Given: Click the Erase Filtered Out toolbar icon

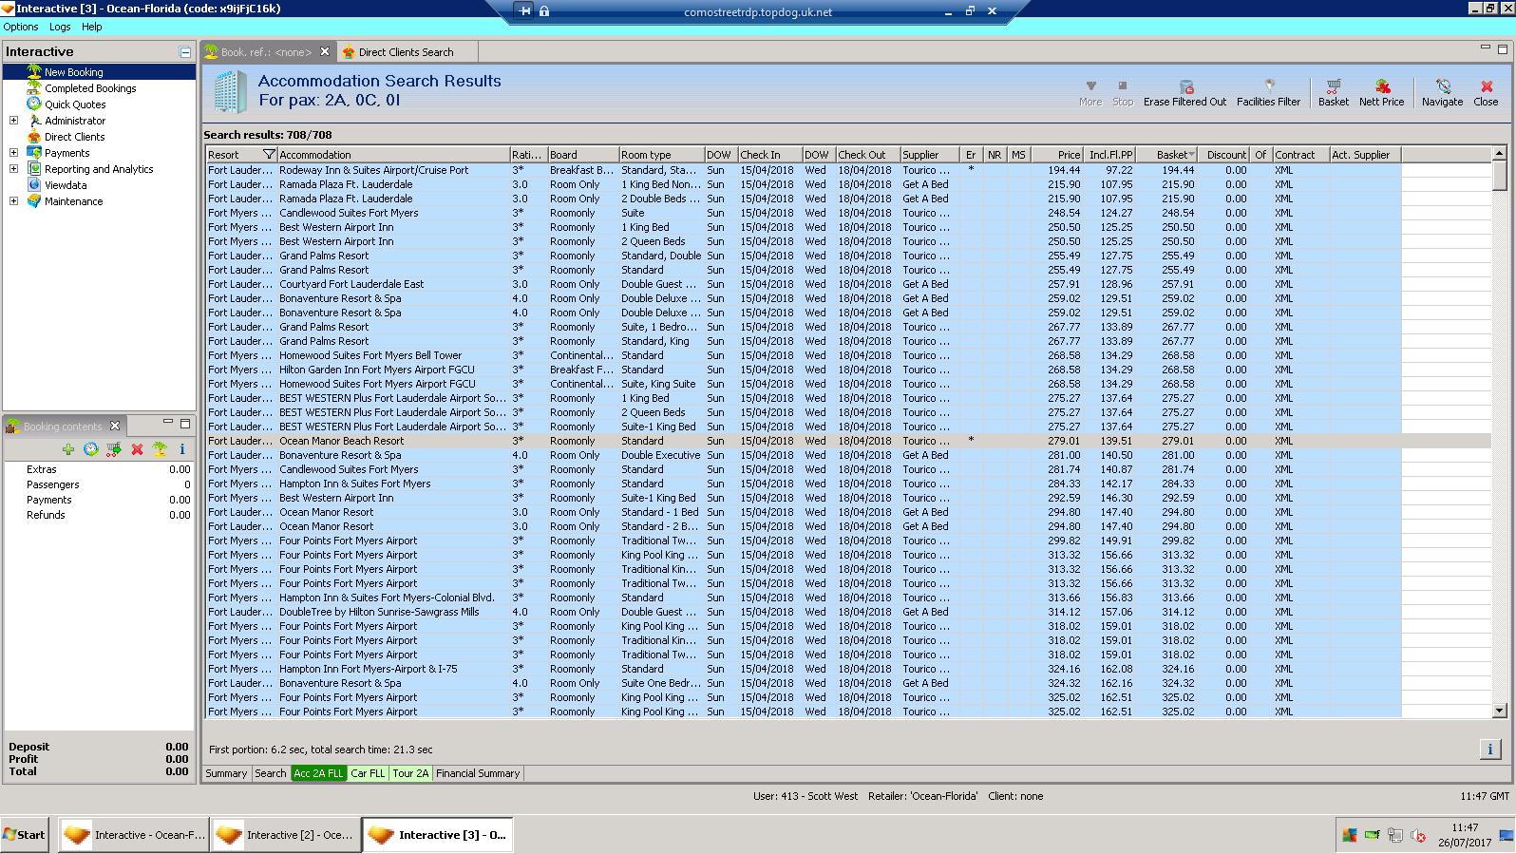Looking at the screenshot, I should tap(1186, 86).
